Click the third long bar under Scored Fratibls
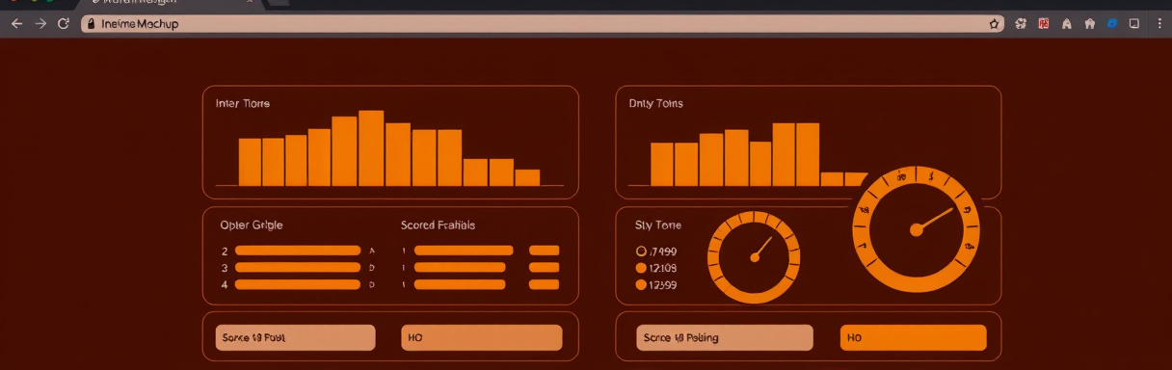Viewport: 1172px width, 370px height. click(460, 285)
